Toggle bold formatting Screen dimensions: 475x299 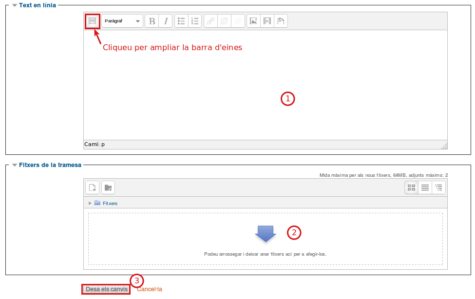pyautogui.click(x=152, y=21)
